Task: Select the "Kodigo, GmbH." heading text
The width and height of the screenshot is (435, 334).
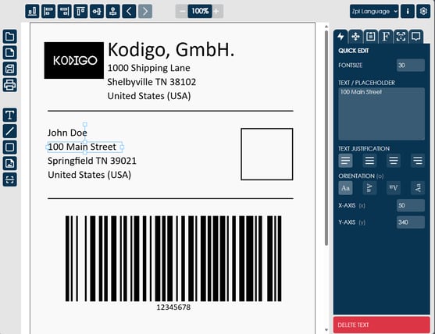Action: (171, 50)
